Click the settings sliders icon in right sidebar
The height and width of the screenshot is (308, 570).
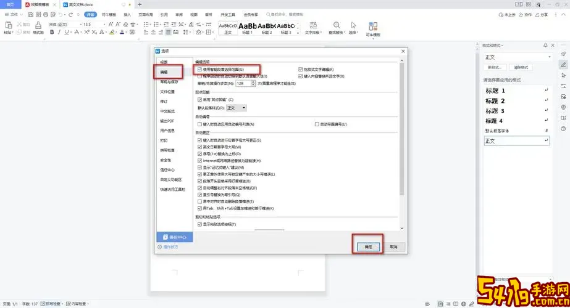(x=563, y=86)
